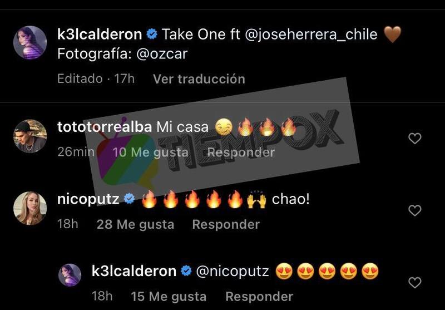Click the @nicoputz mention in the reply
Image resolution: width=445 pixels, height=310 pixels.
point(233,271)
